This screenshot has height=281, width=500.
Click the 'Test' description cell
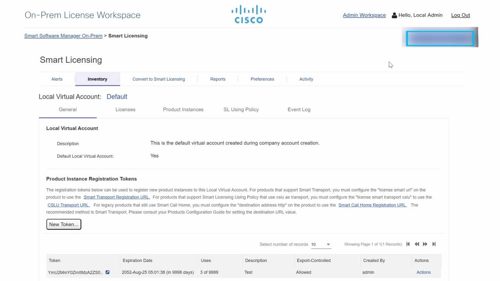coord(248,272)
